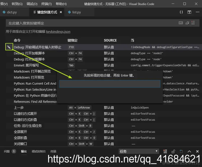Open the 调试控制台 panel tab
The width and height of the screenshot is (202, 167).
39,151
